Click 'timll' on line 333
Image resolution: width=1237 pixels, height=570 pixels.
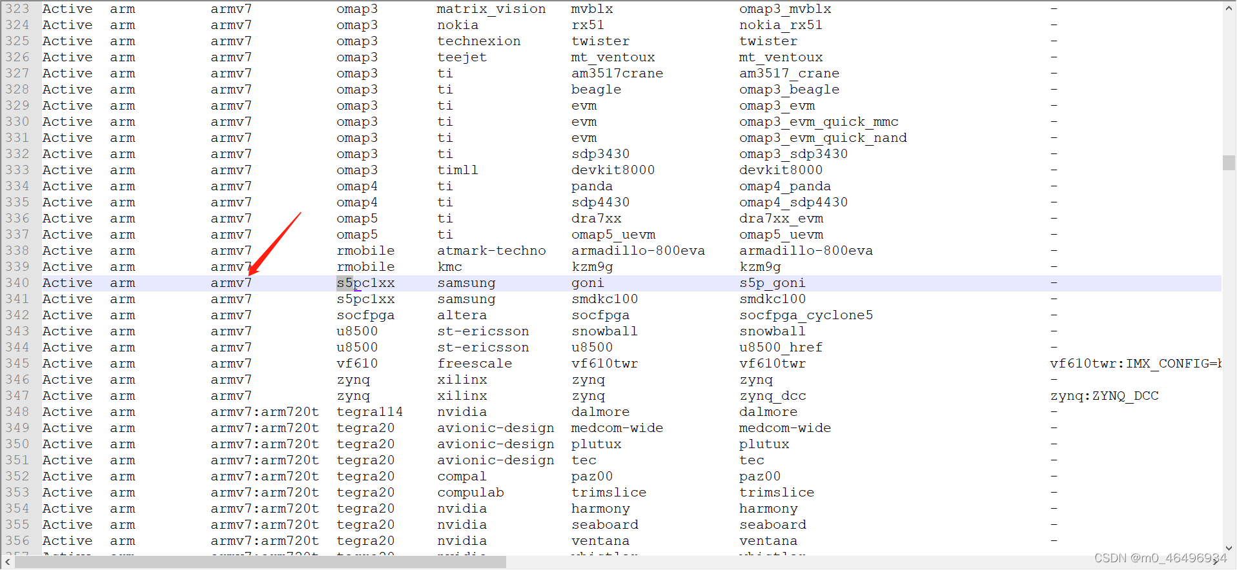458,170
